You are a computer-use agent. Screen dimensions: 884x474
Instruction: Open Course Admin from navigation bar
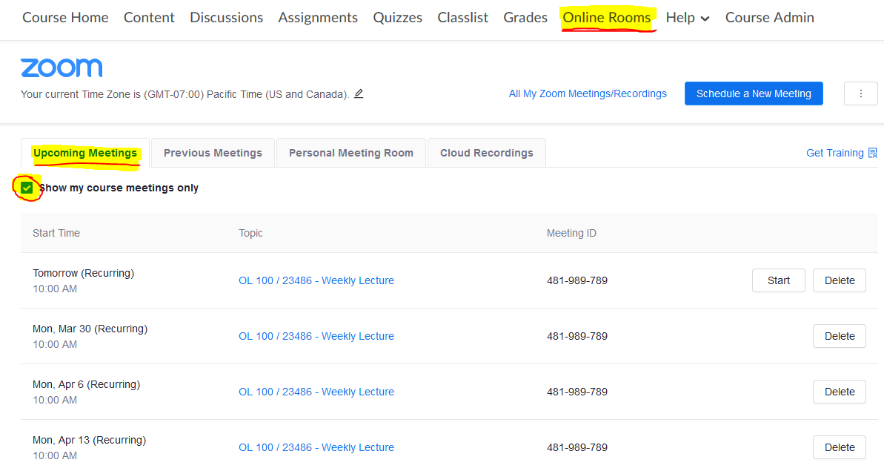pos(769,18)
